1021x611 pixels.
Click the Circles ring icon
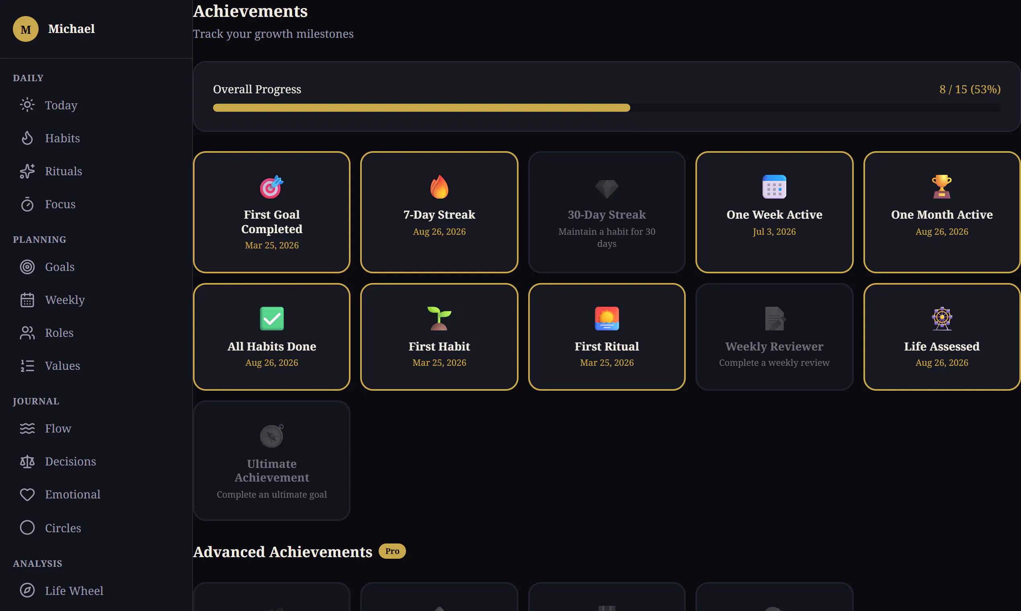click(x=27, y=527)
